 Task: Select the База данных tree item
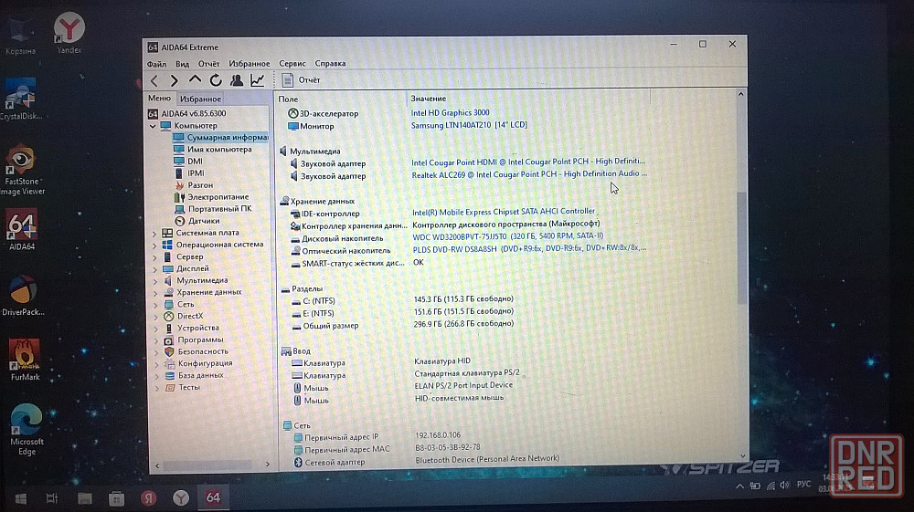[194, 375]
